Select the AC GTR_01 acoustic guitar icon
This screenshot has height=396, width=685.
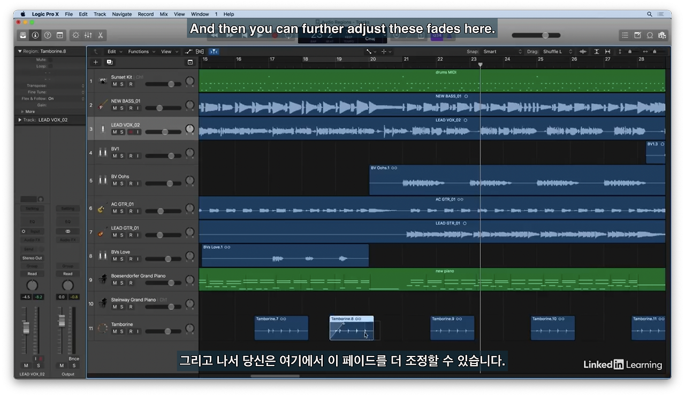tap(103, 208)
